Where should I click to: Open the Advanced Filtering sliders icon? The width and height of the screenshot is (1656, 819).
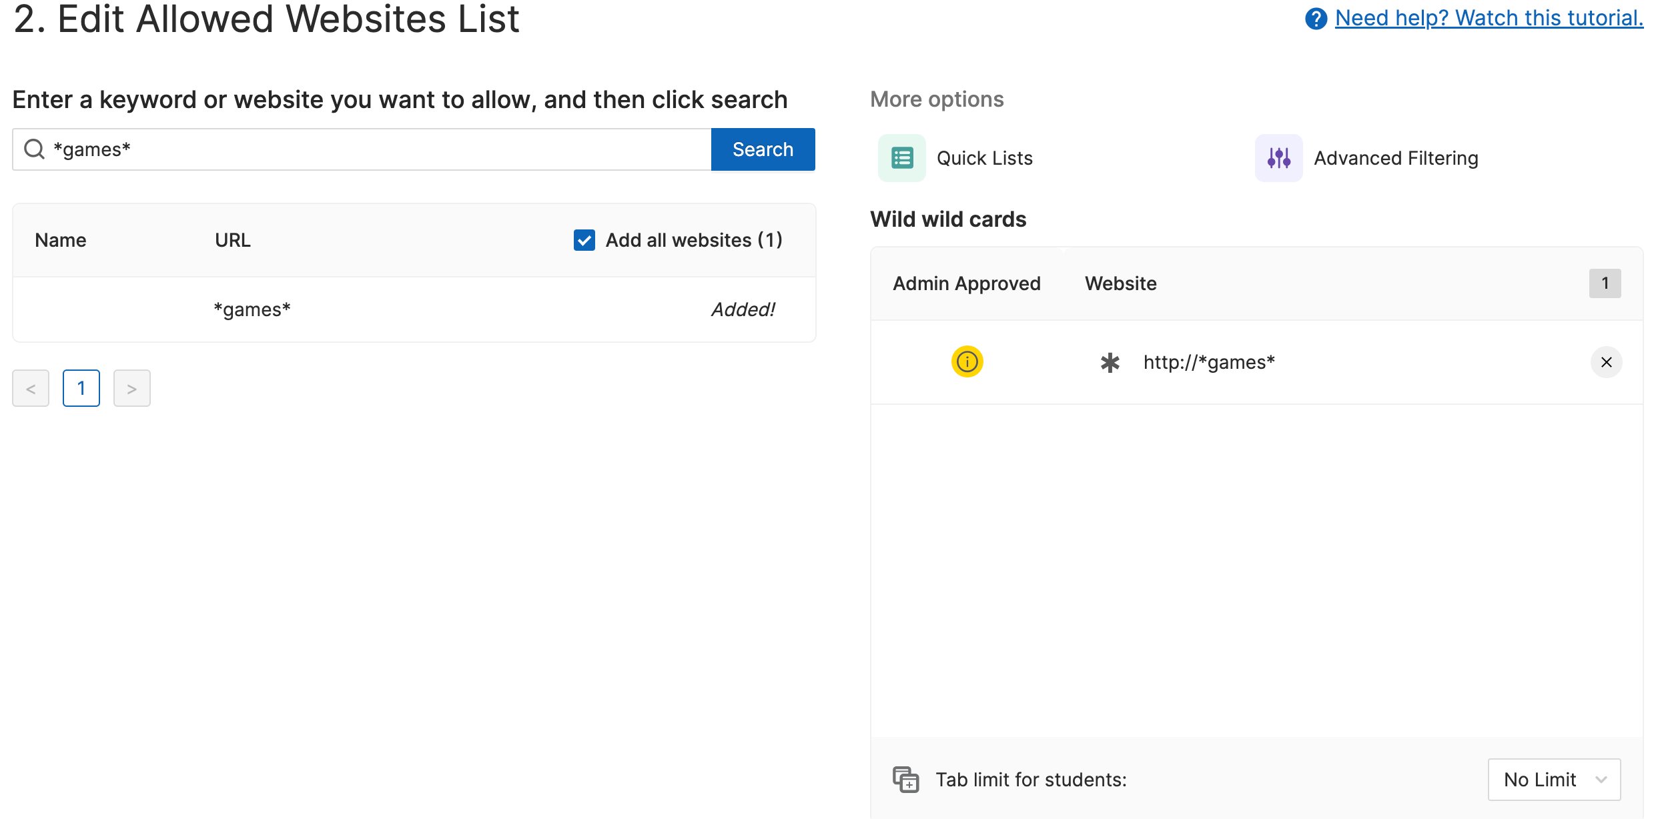tap(1278, 158)
